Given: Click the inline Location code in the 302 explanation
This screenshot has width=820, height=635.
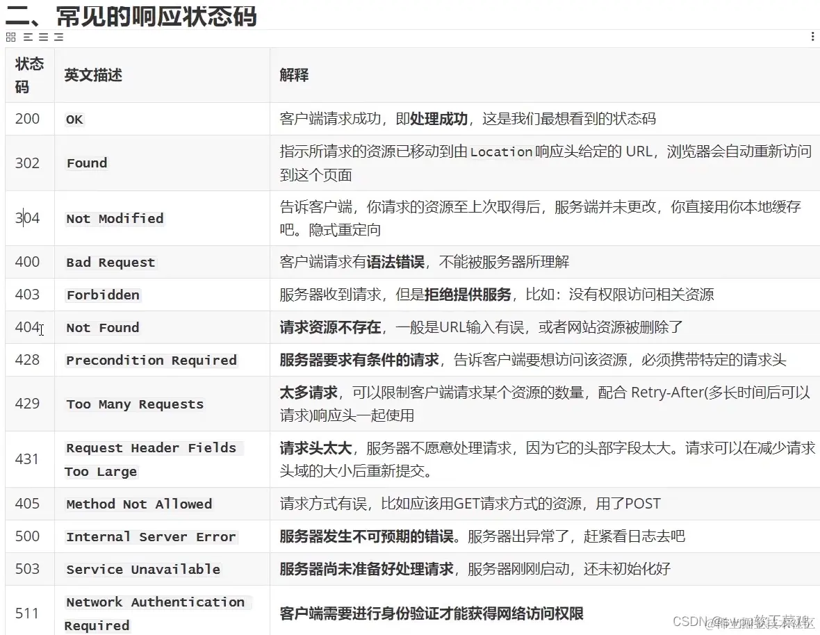Looking at the screenshot, I should click(501, 152).
